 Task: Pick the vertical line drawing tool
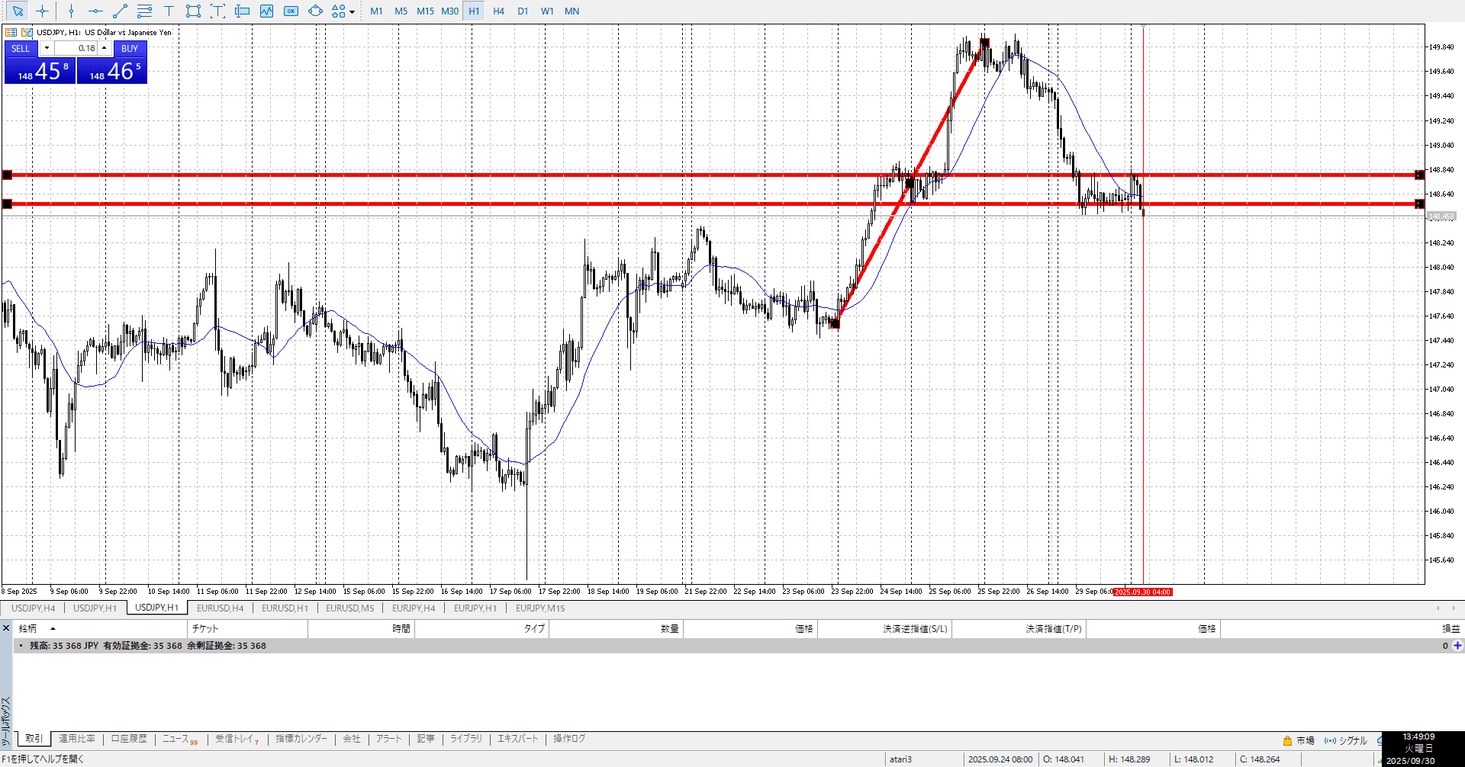[71, 11]
